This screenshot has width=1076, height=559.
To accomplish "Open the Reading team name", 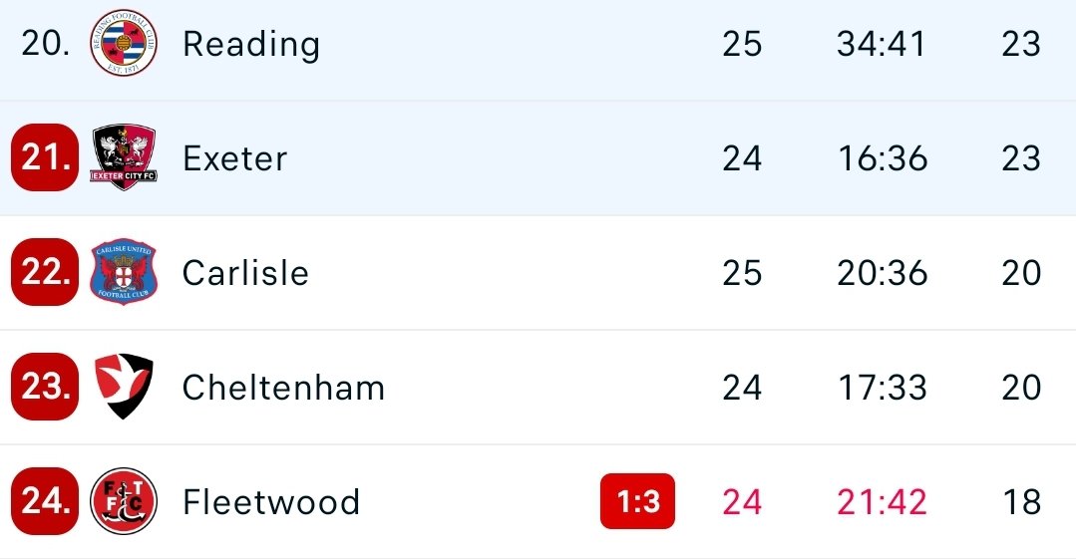I will (251, 45).
